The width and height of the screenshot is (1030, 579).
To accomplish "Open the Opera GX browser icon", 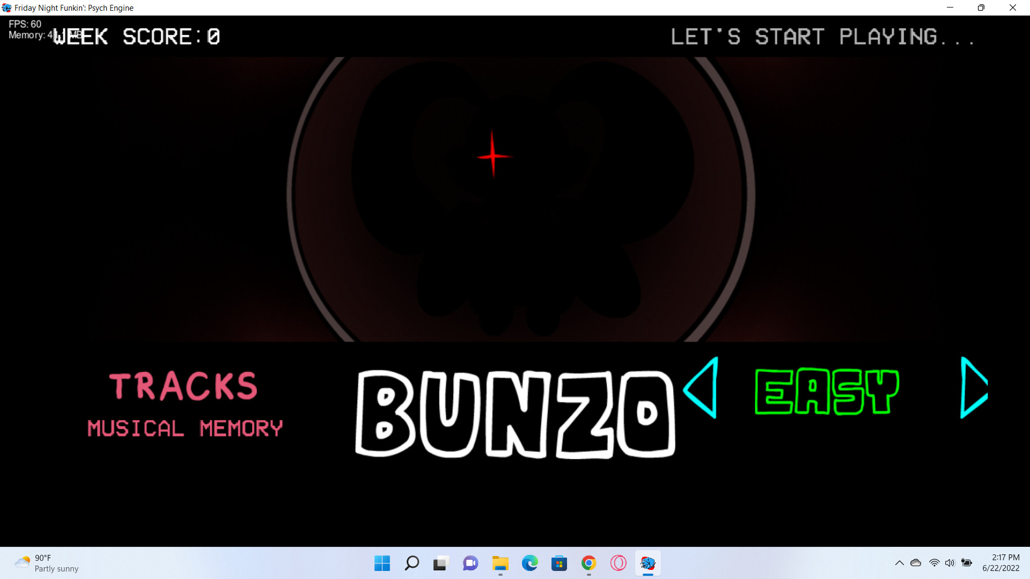I will click(x=618, y=563).
